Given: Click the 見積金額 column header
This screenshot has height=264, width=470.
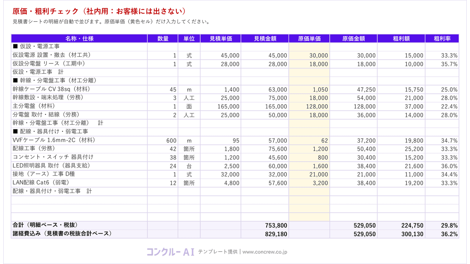Looking at the screenshot, I should [265, 38].
